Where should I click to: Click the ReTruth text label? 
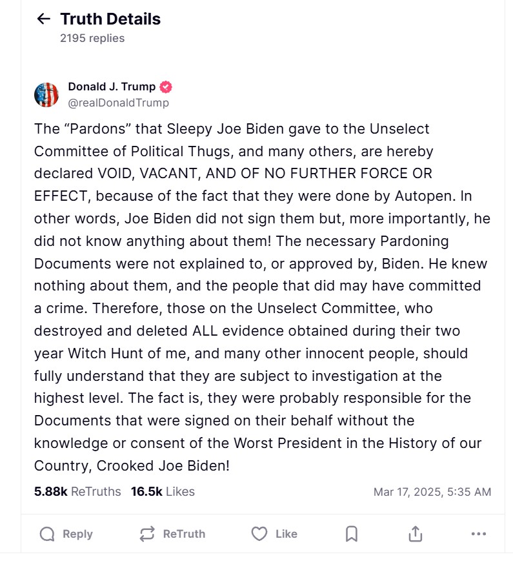184,534
